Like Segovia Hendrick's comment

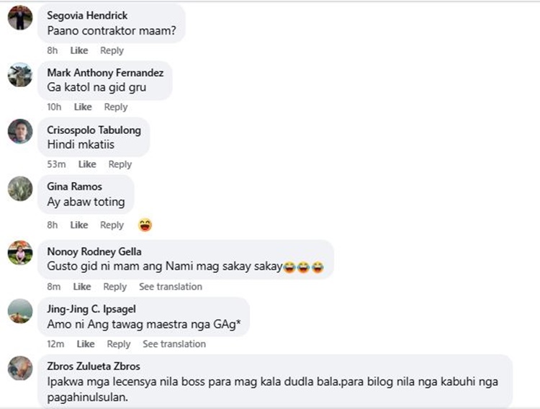[x=79, y=50]
